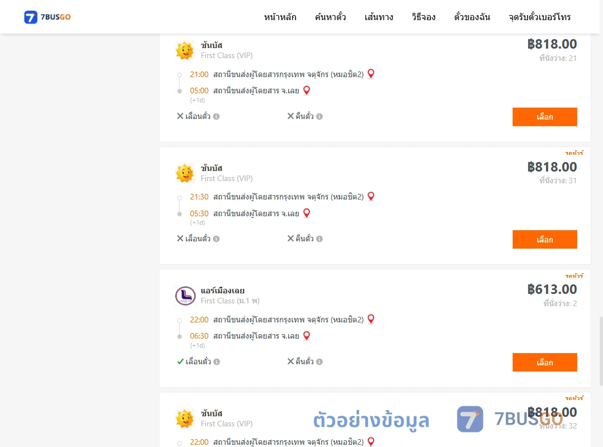
Task: Click X mark before เลื่อนตั๋ว on 21:30 trip
Action: click(x=180, y=239)
